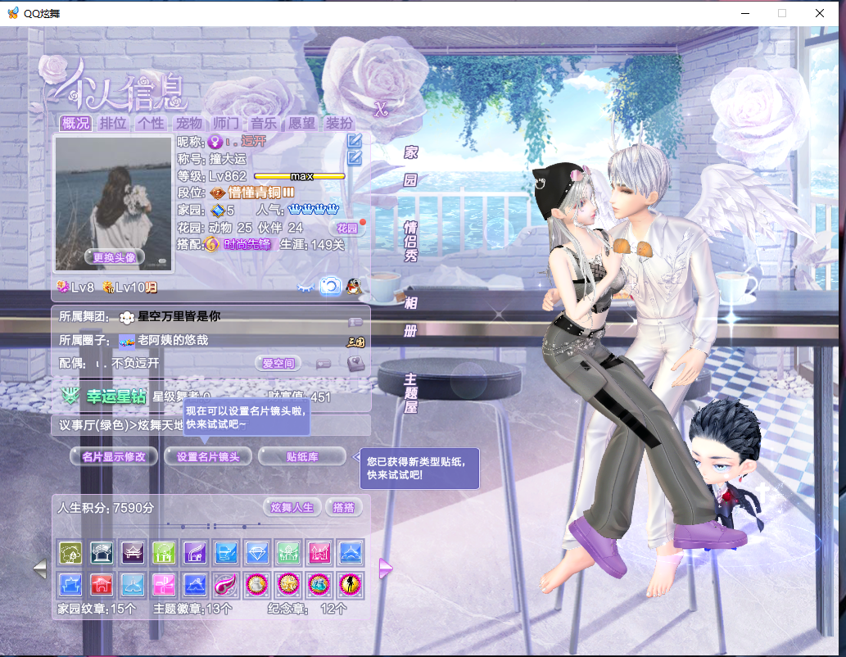The height and width of the screenshot is (657, 846).
Task: Click the Lv10 归 badge
Action: (x=129, y=288)
